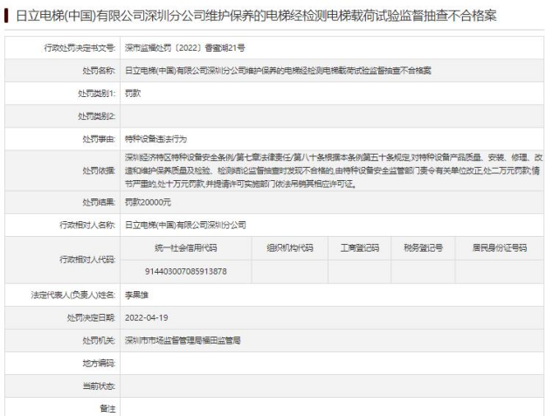Click the 处罚名称 label

(x=99, y=71)
